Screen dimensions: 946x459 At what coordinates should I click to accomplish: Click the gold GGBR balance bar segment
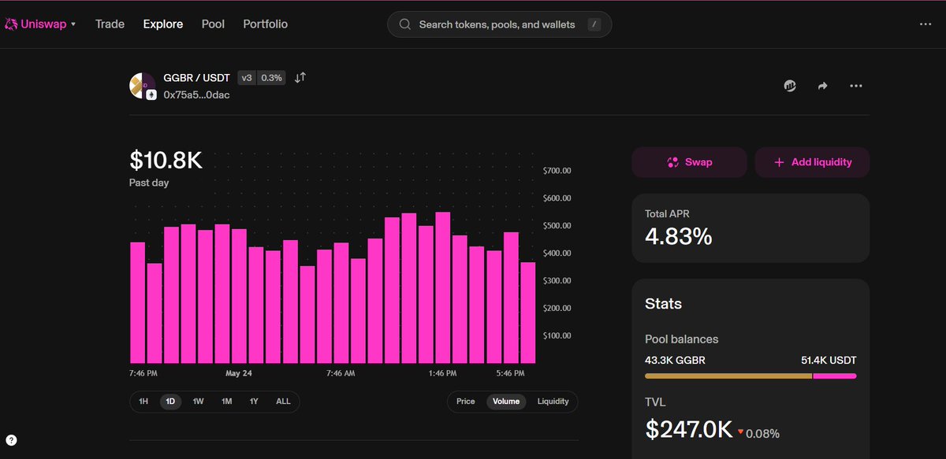click(x=728, y=376)
